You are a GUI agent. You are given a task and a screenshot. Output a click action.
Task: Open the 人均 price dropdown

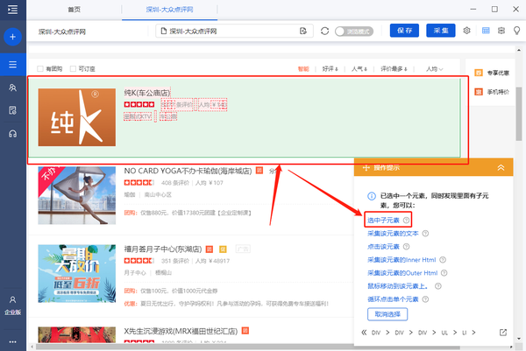tap(435, 69)
